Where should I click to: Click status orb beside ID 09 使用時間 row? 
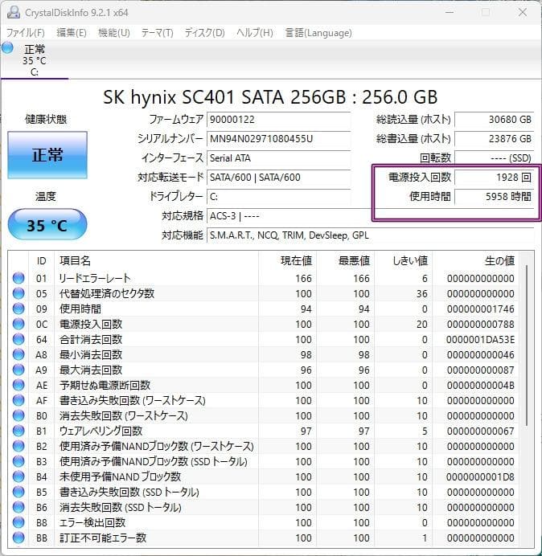point(18,309)
